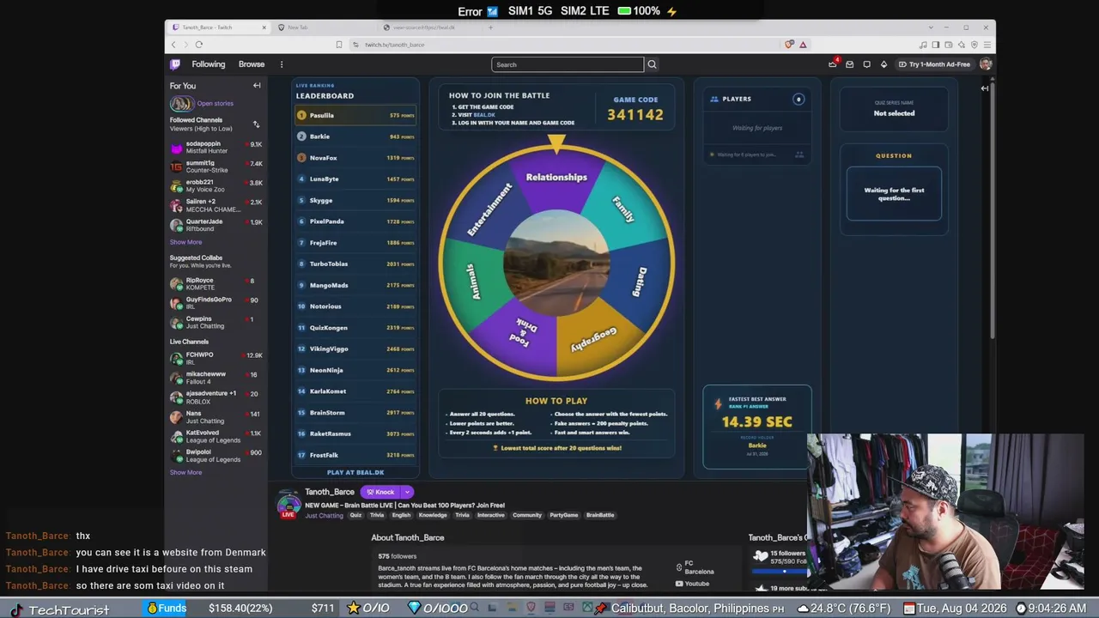Open Twitch whispers icon
This screenshot has width=1099, height=618.
849,64
